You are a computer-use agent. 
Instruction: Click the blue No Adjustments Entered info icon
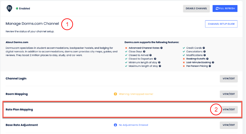[115, 125]
